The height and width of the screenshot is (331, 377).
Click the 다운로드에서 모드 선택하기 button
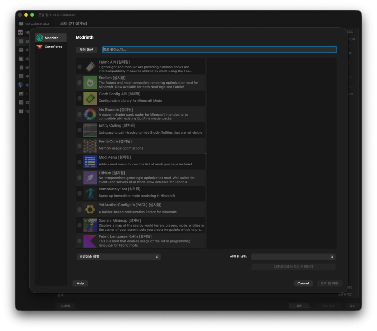[x=294, y=267]
